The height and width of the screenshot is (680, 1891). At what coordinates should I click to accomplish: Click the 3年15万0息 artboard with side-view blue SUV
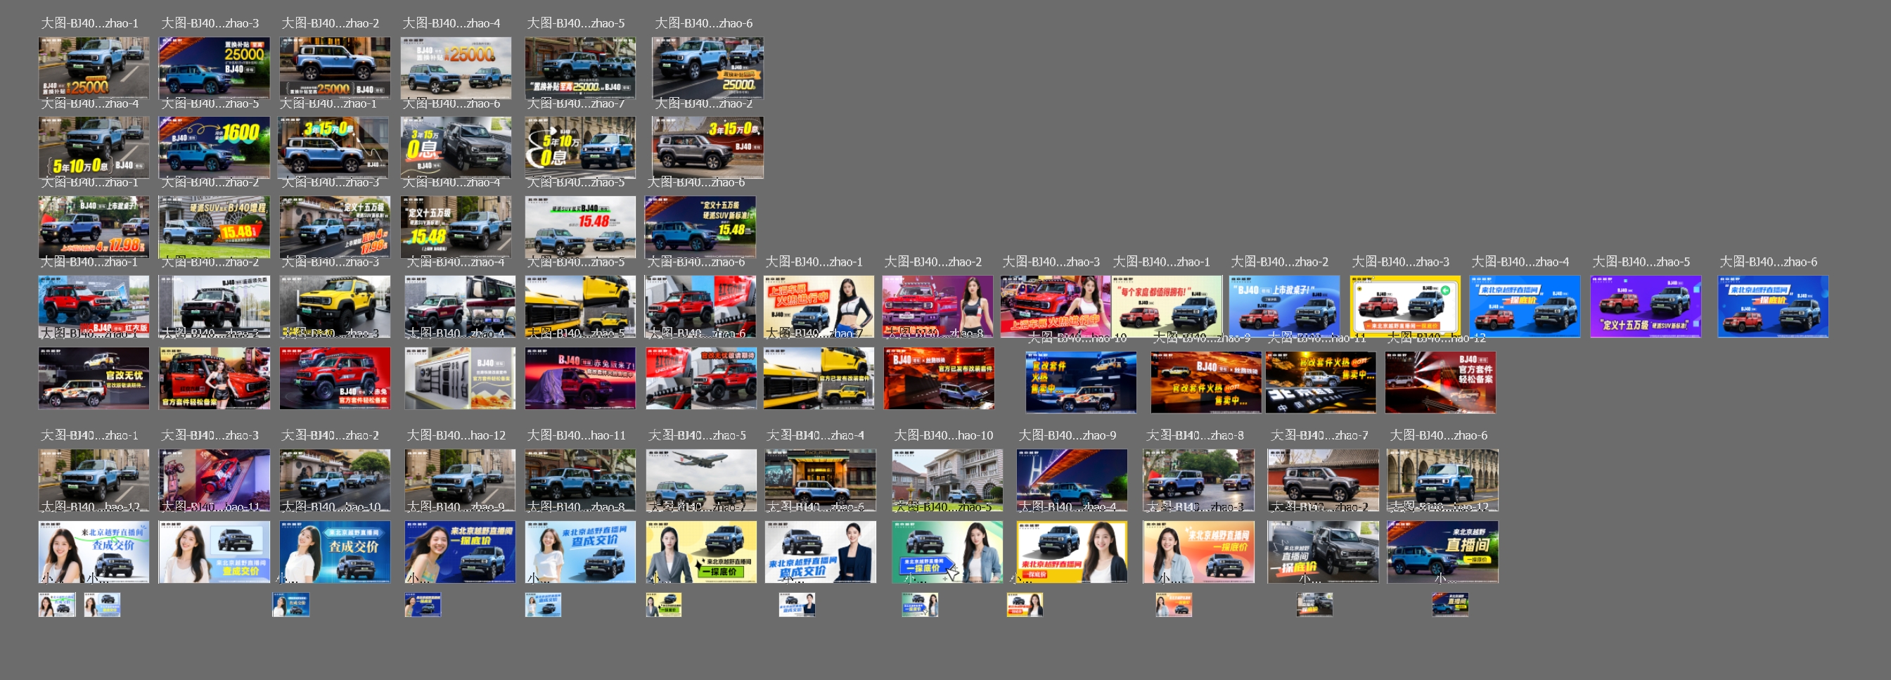333,148
